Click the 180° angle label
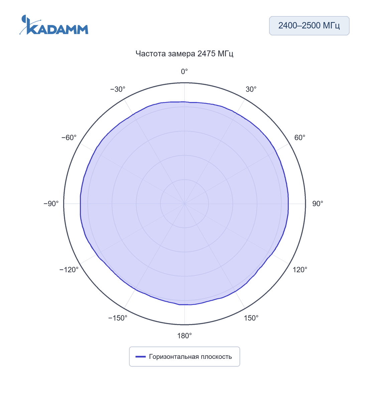 coord(184,336)
